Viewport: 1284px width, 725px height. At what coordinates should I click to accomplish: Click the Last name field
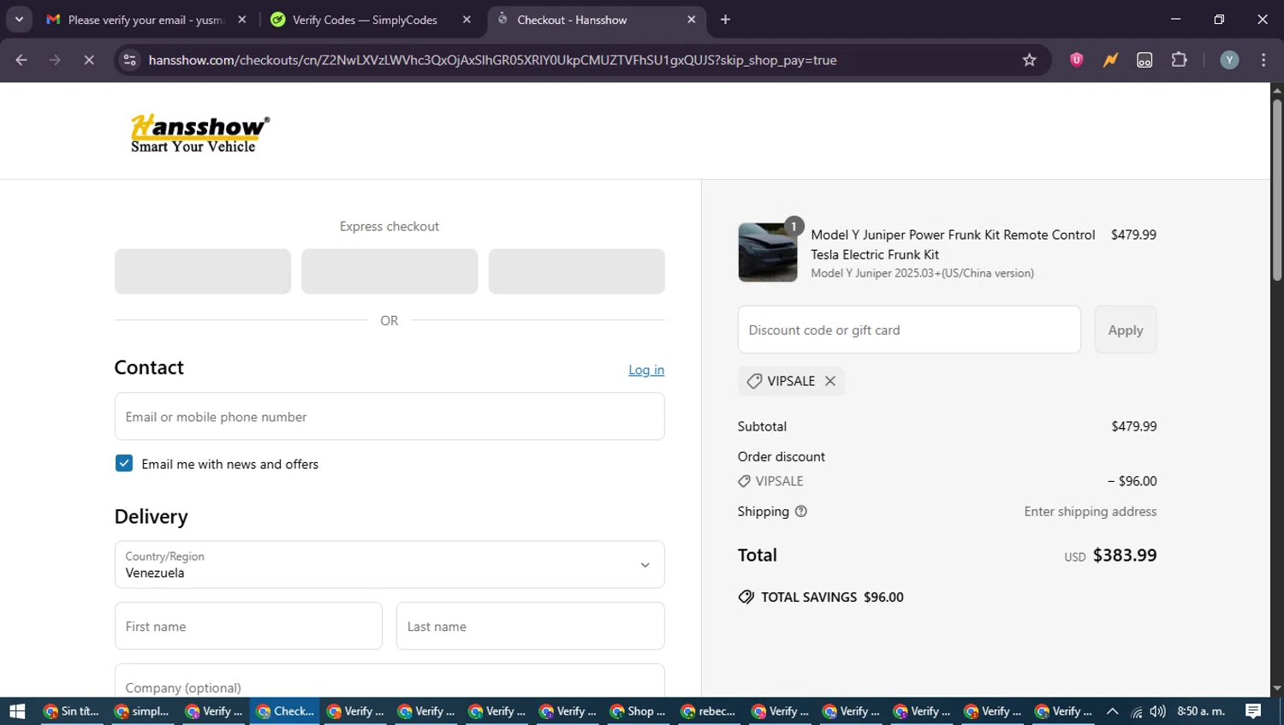530,626
